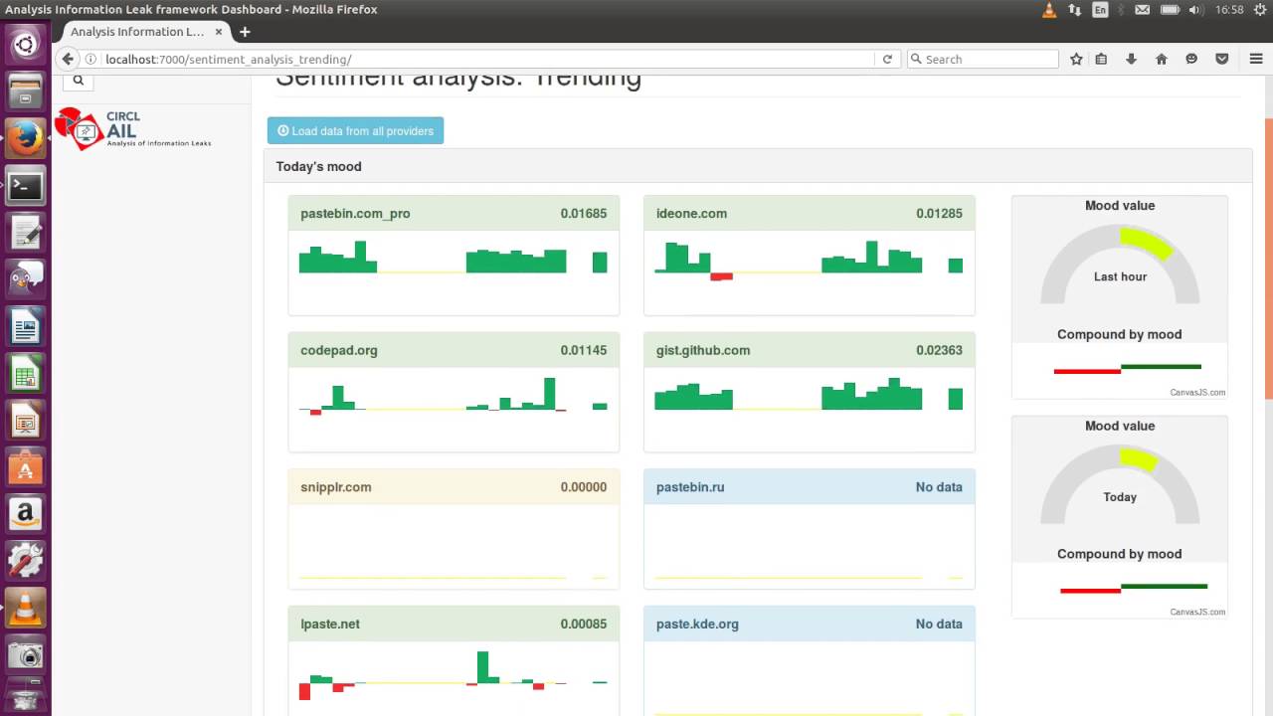Click the pastebin.com_pro panel heading
1273x716 pixels.
click(x=454, y=213)
